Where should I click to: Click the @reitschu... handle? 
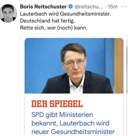coord(88,7)
